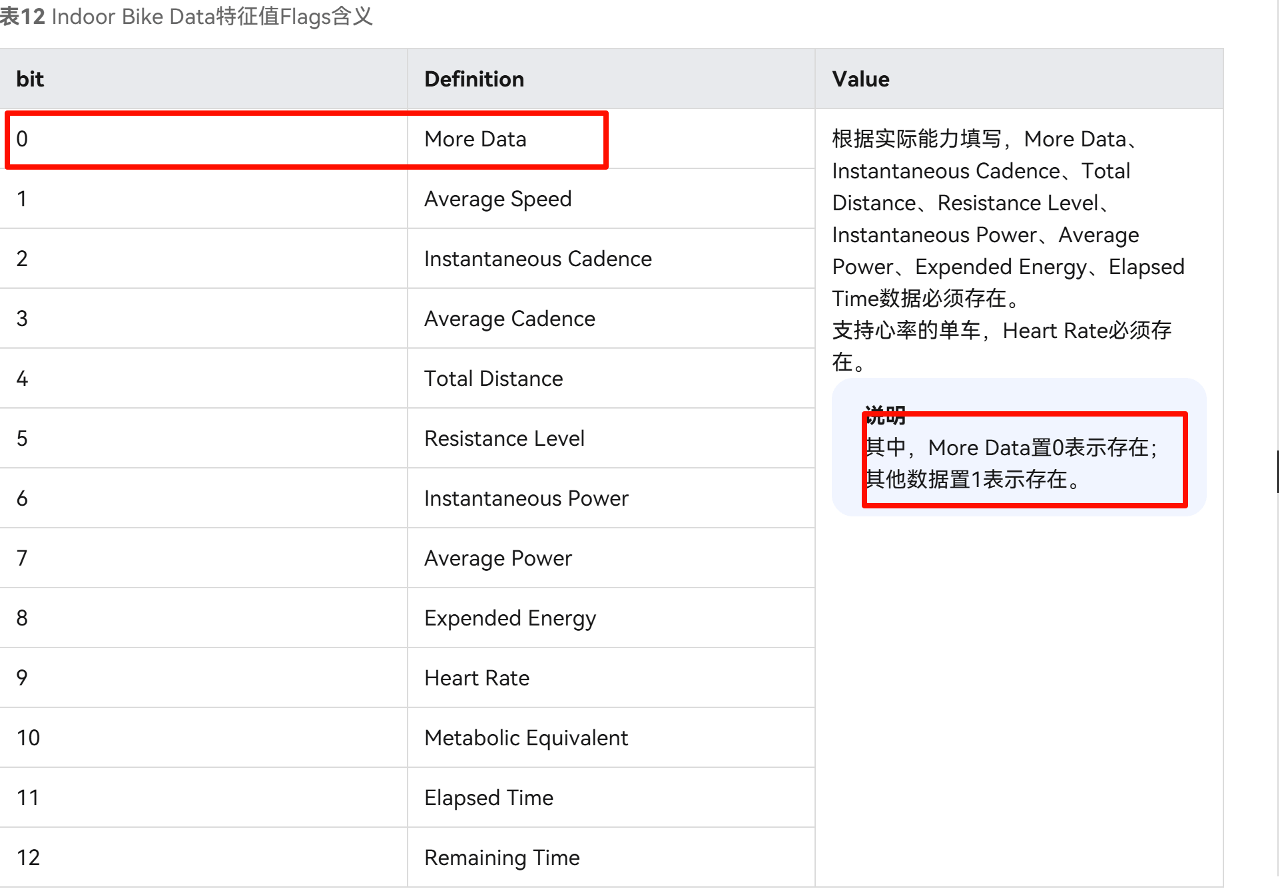The image size is (1280, 889).
Task: Click the 'Heart Rate' row text
Action: [x=477, y=678]
